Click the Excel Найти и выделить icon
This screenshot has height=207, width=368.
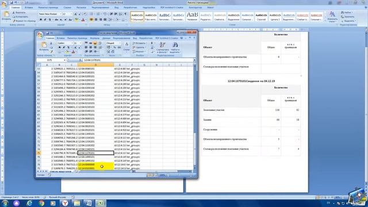pyautogui.click(x=175, y=48)
